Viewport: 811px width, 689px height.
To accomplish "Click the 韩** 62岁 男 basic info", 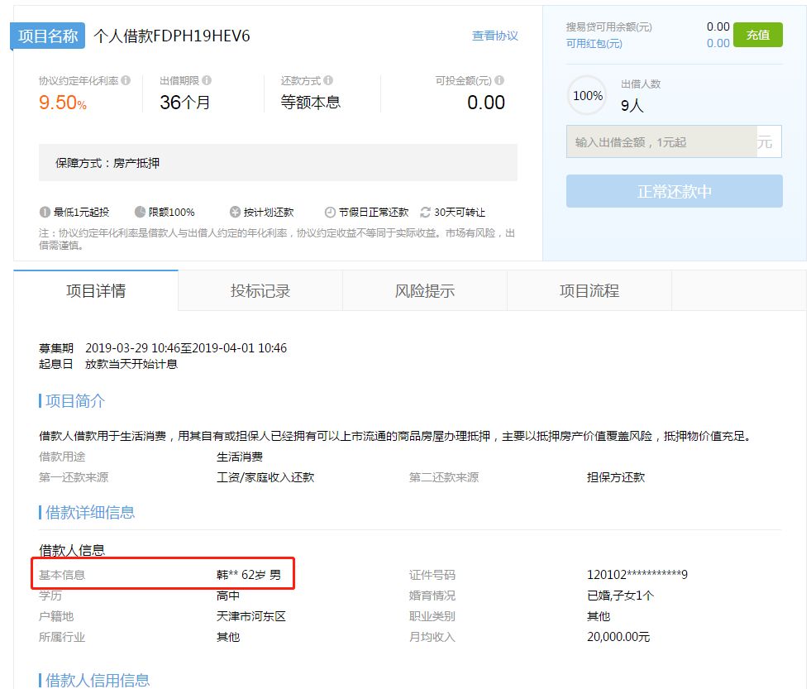I will tap(249, 575).
